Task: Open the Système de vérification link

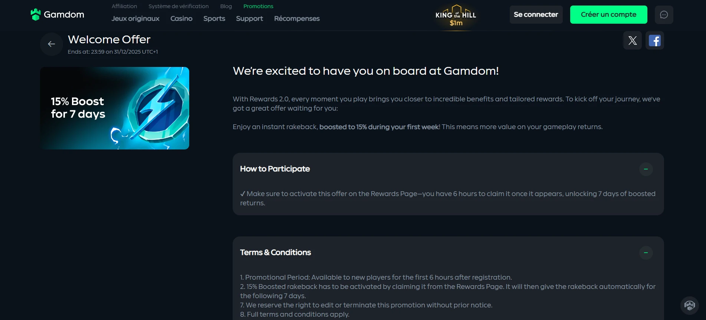Action: [x=178, y=6]
